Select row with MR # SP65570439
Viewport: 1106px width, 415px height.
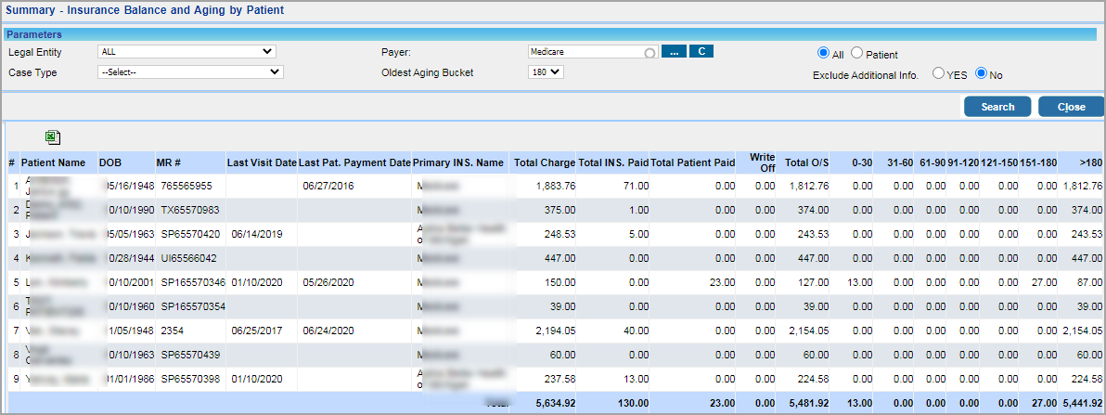tap(189, 355)
